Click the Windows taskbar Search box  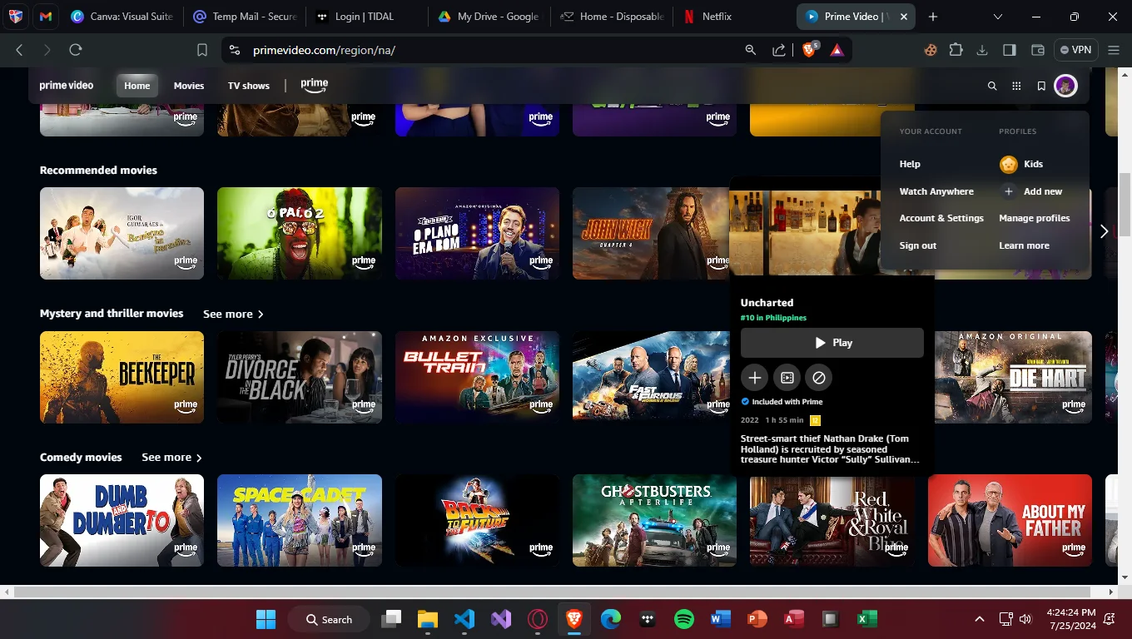[x=330, y=619]
